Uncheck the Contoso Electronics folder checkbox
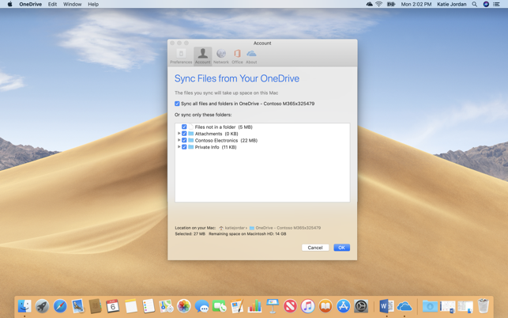Screen dimensions: 508x318 184,140
